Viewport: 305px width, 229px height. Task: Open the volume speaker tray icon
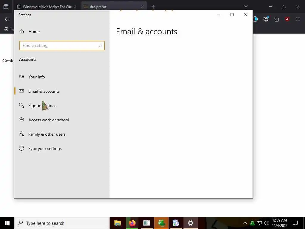pos(266,223)
